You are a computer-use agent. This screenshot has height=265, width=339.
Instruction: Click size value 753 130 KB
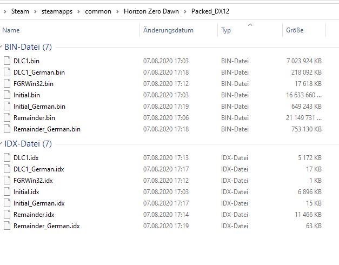307,129
